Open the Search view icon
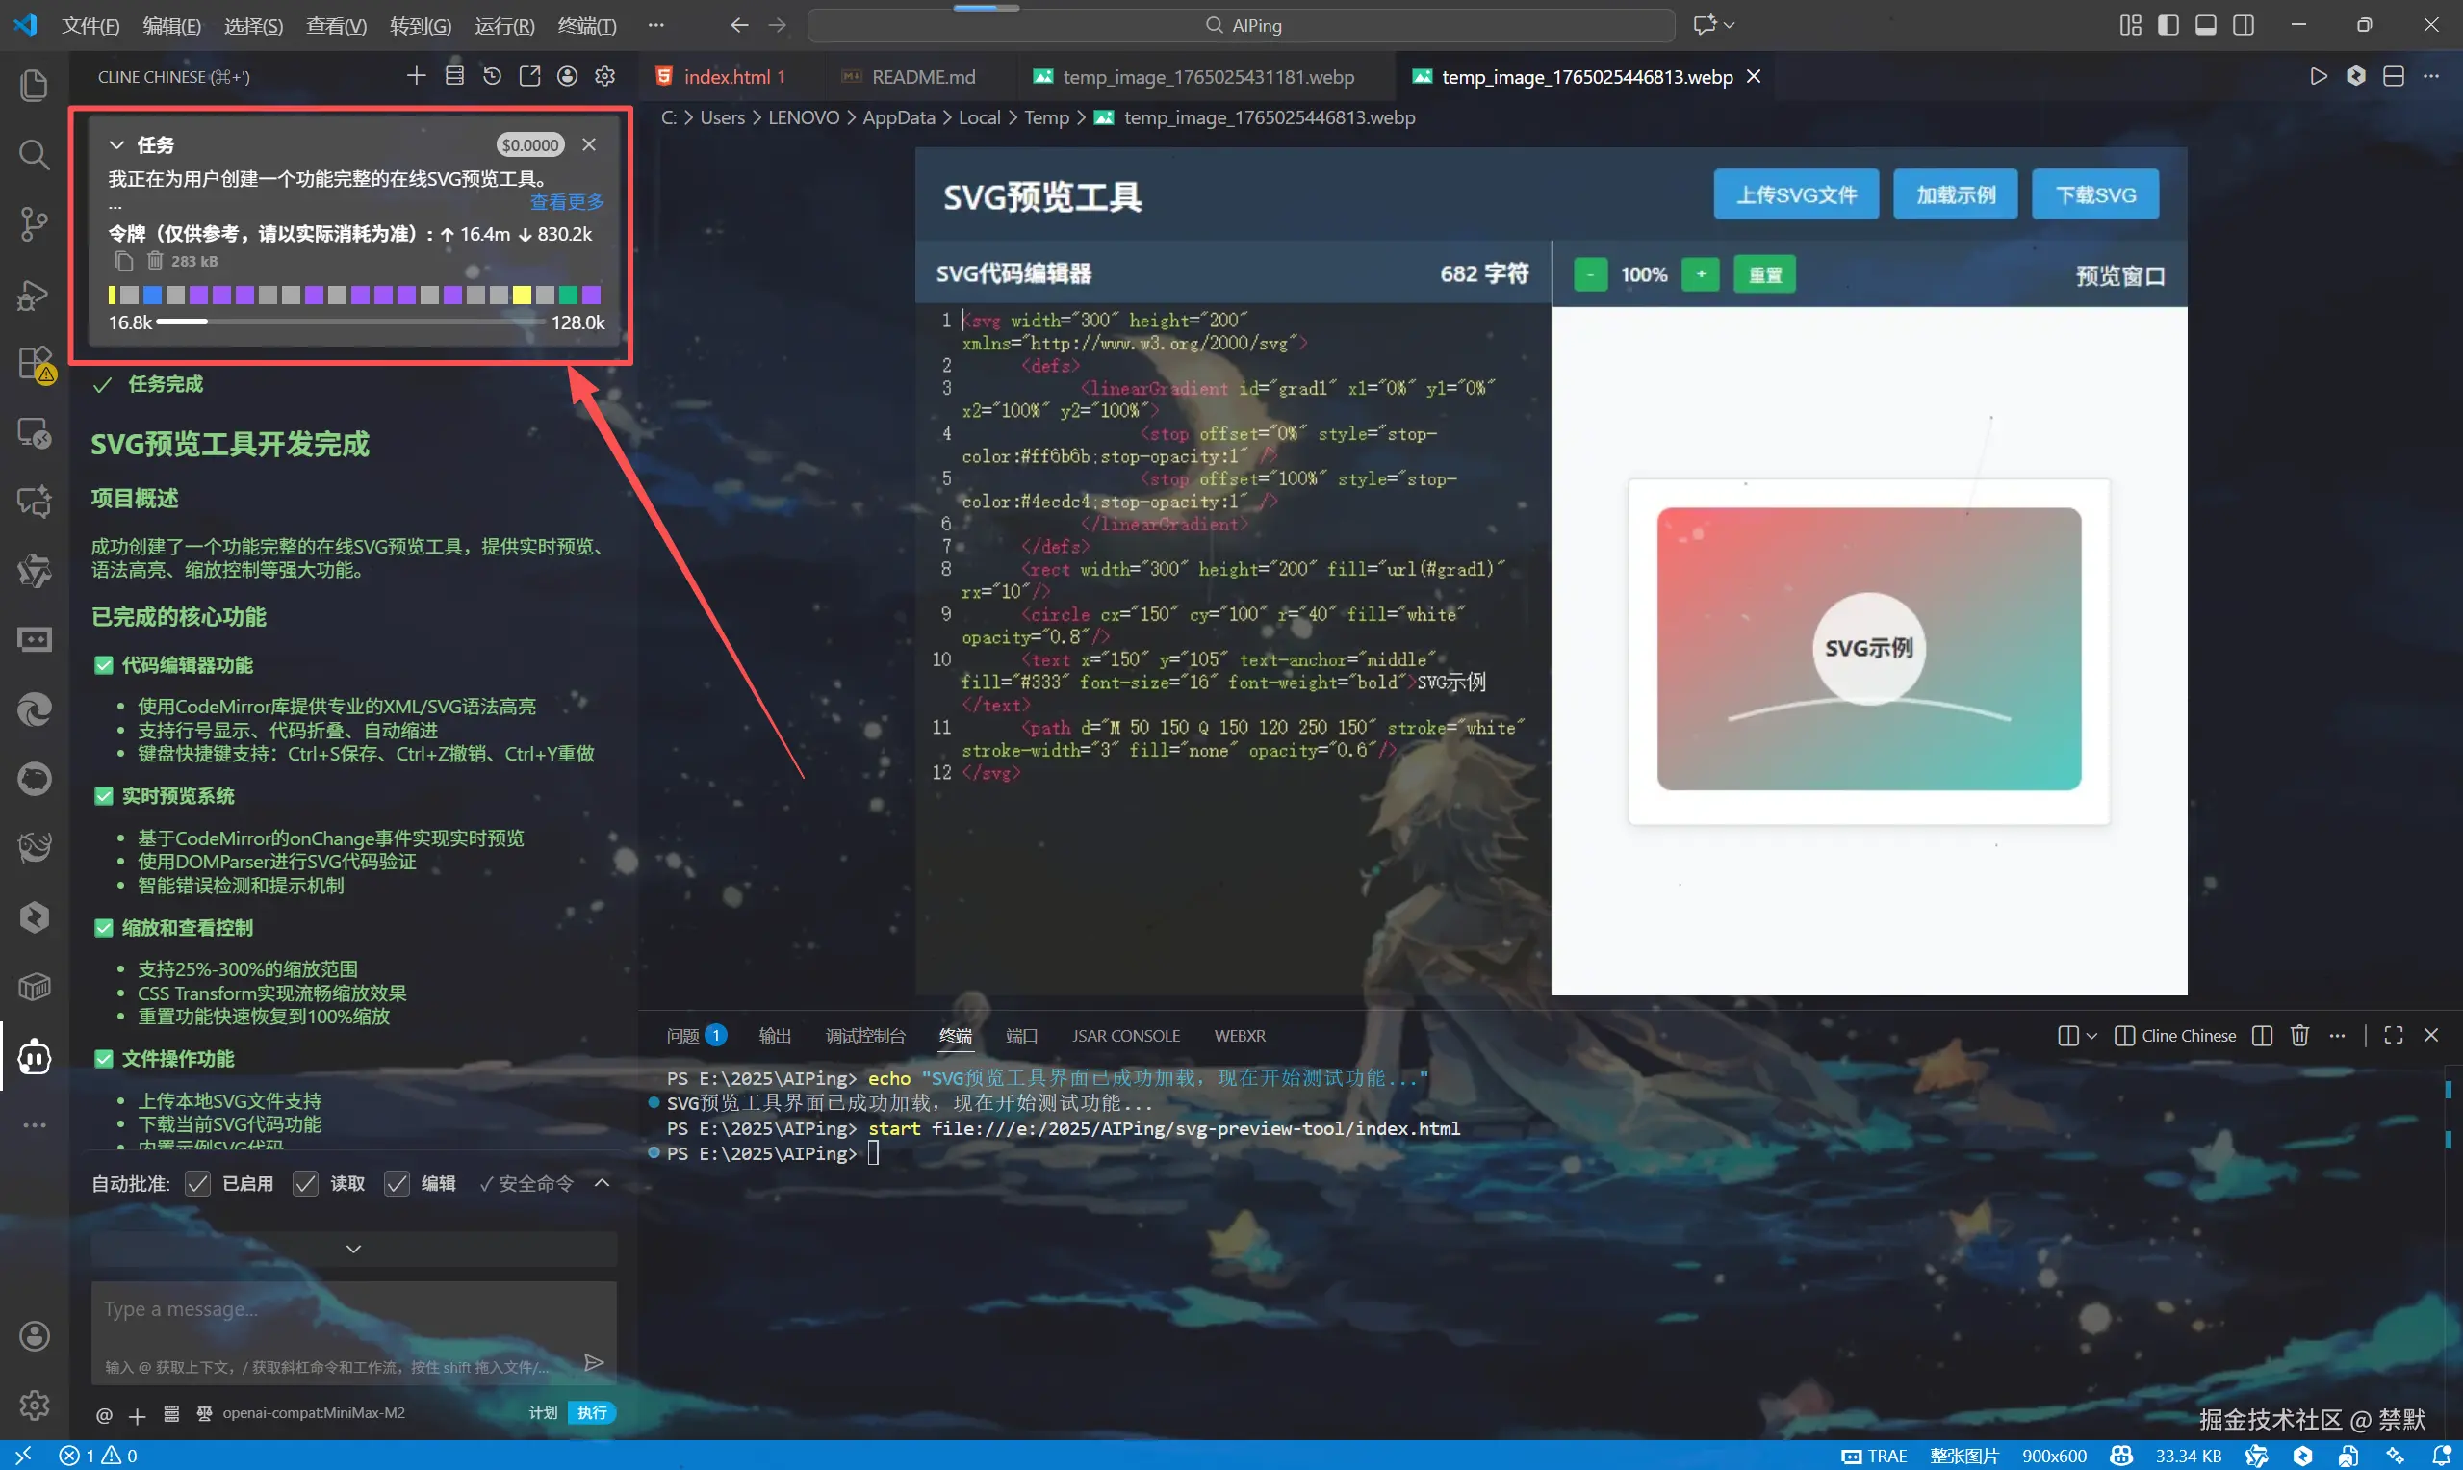2463x1470 pixels. (34, 155)
